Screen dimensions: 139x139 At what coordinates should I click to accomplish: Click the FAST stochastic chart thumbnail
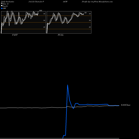pos(23,22)
